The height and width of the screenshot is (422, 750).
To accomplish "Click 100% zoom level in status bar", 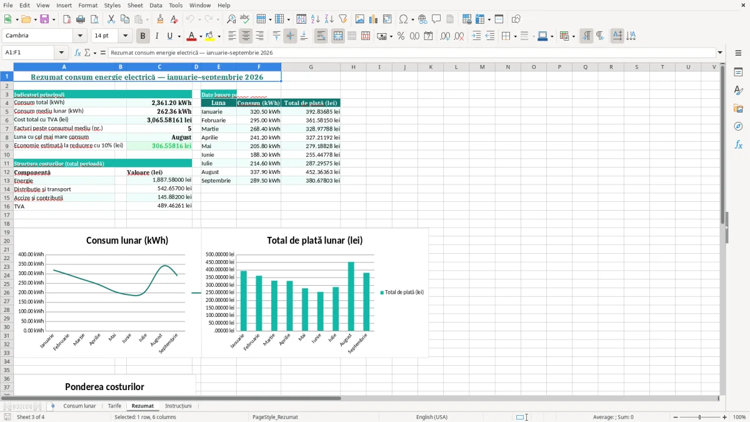I will pos(739,417).
